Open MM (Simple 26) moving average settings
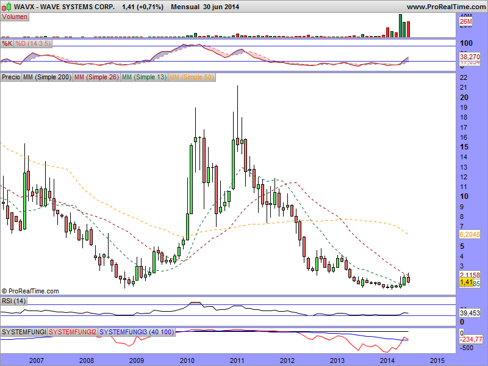The image size is (488, 366). tap(96, 77)
